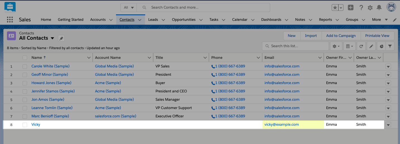The image size is (400, 144).
Task: Open the Display As table dropdown
Action: [x=349, y=46]
